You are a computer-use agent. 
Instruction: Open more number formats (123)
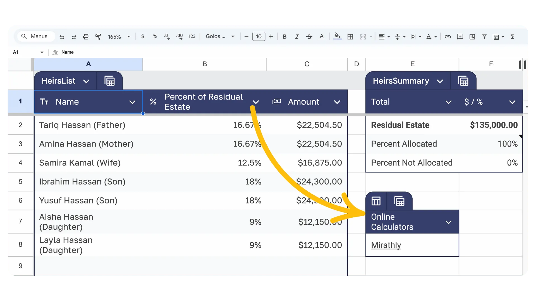point(192,37)
